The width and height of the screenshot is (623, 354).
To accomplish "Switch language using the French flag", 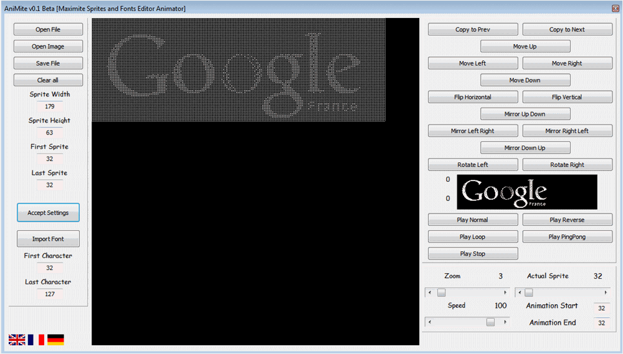I will (36, 340).
